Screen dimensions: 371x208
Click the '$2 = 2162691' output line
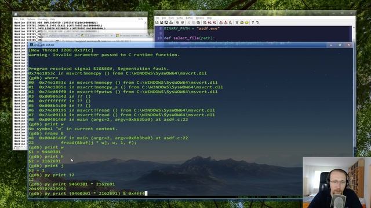[45, 161]
